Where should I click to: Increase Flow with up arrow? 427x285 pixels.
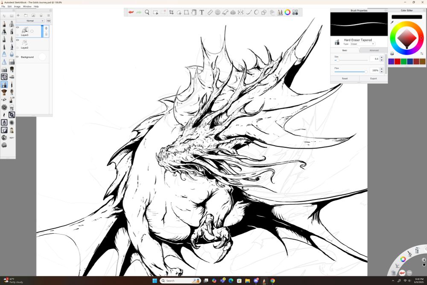[381, 69]
